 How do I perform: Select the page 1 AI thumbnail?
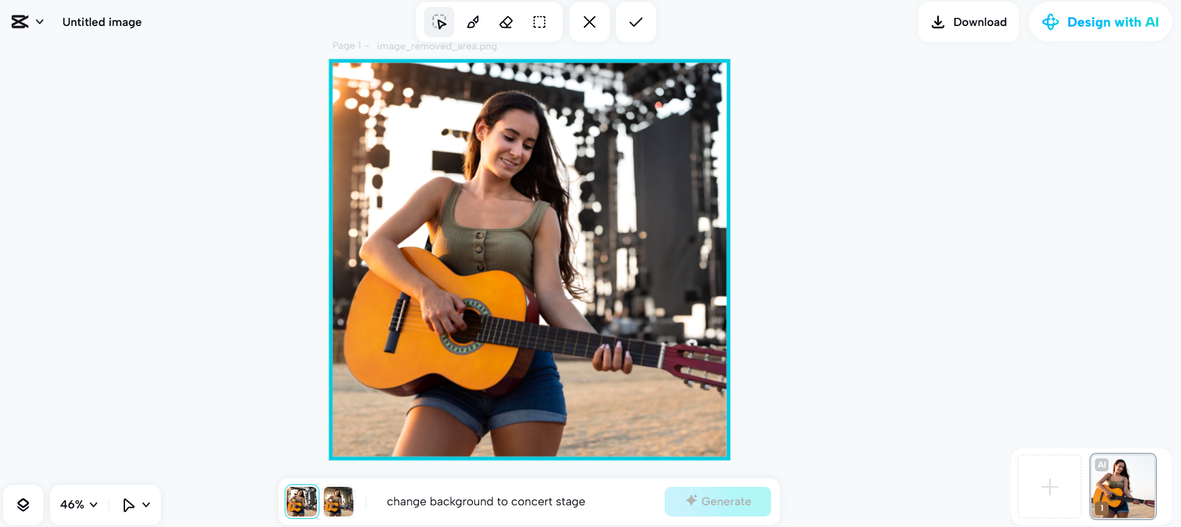(x=1123, y=487)
